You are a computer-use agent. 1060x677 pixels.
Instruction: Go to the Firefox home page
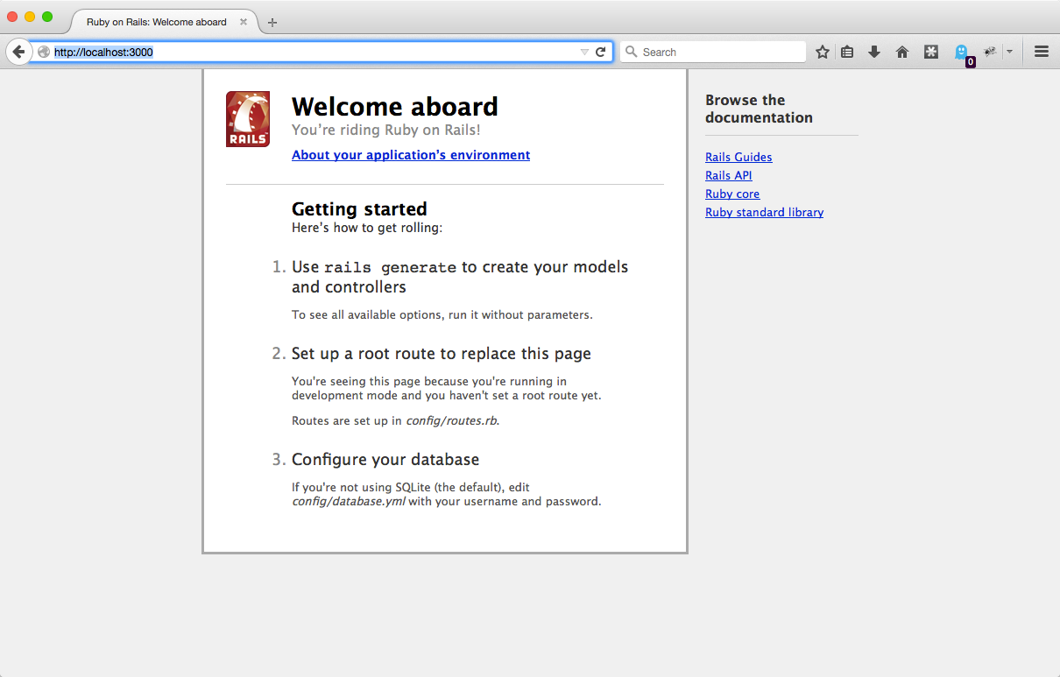pyautogui.click(x=902, y=52)
